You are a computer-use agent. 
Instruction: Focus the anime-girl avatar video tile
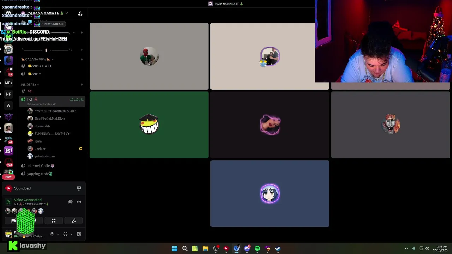point(270,194)
